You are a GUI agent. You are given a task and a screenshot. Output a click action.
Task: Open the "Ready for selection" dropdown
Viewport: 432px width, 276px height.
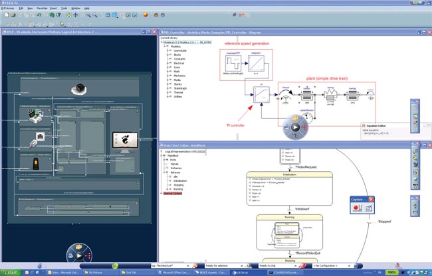(x=242, y=266)
